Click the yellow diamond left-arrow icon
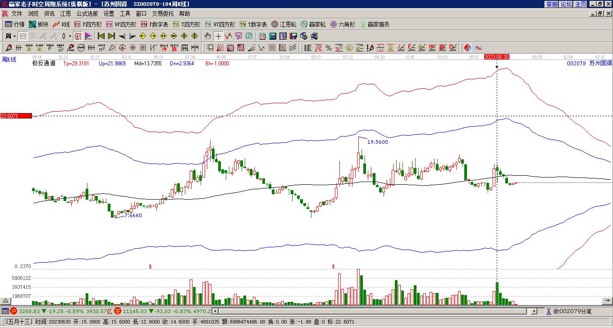 [x=143, y=36]
